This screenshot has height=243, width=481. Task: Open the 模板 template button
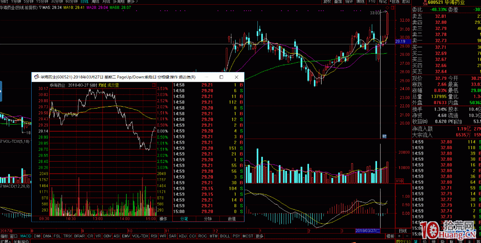pos(390,236)
